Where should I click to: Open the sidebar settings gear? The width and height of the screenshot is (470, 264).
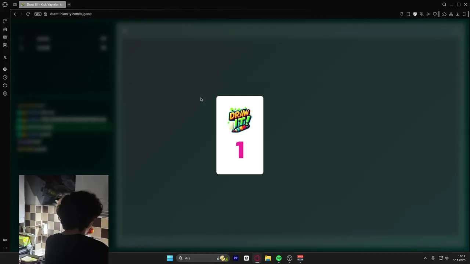[x=5, y=93]
